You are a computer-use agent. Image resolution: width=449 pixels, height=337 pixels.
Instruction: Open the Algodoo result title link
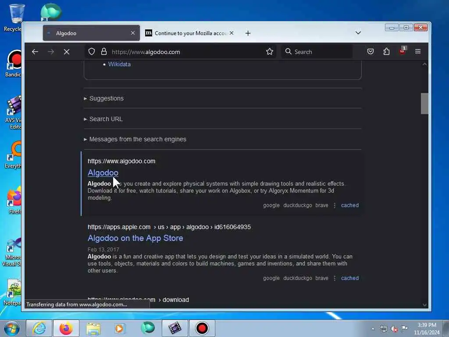(103, 173)
